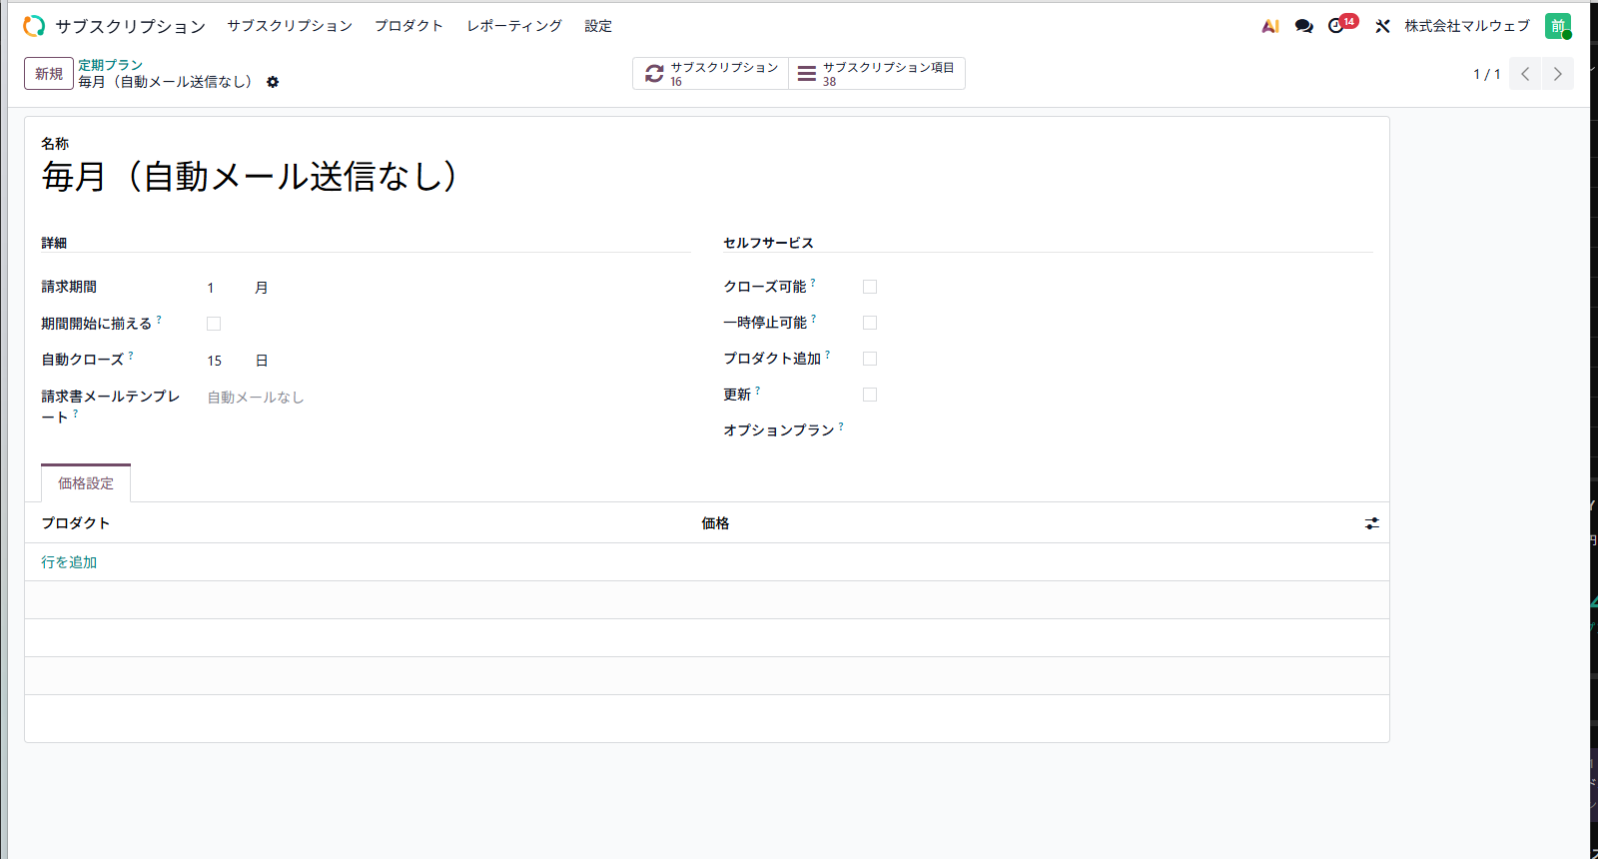Toggle 期間開始に揃える checkbox
The image size is (1598, 859).
click(214, 324)
